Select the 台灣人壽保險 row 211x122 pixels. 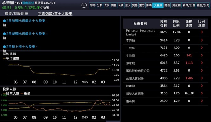(166, 78)
